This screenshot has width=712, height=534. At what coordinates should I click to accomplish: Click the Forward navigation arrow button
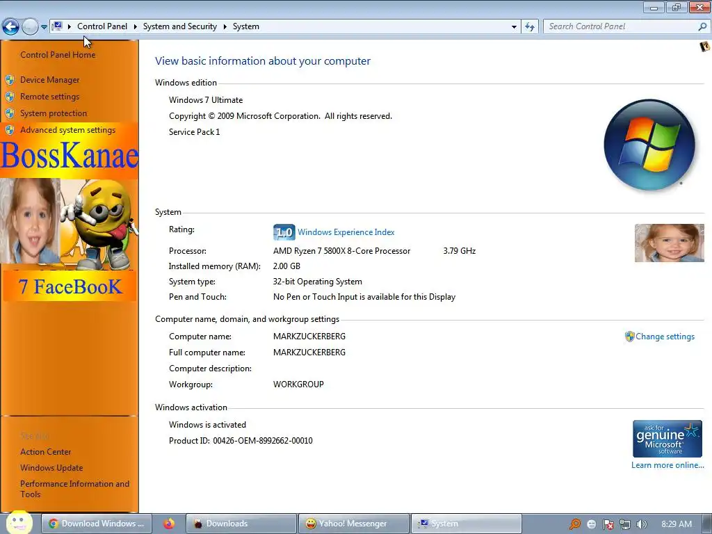[30, 27]
